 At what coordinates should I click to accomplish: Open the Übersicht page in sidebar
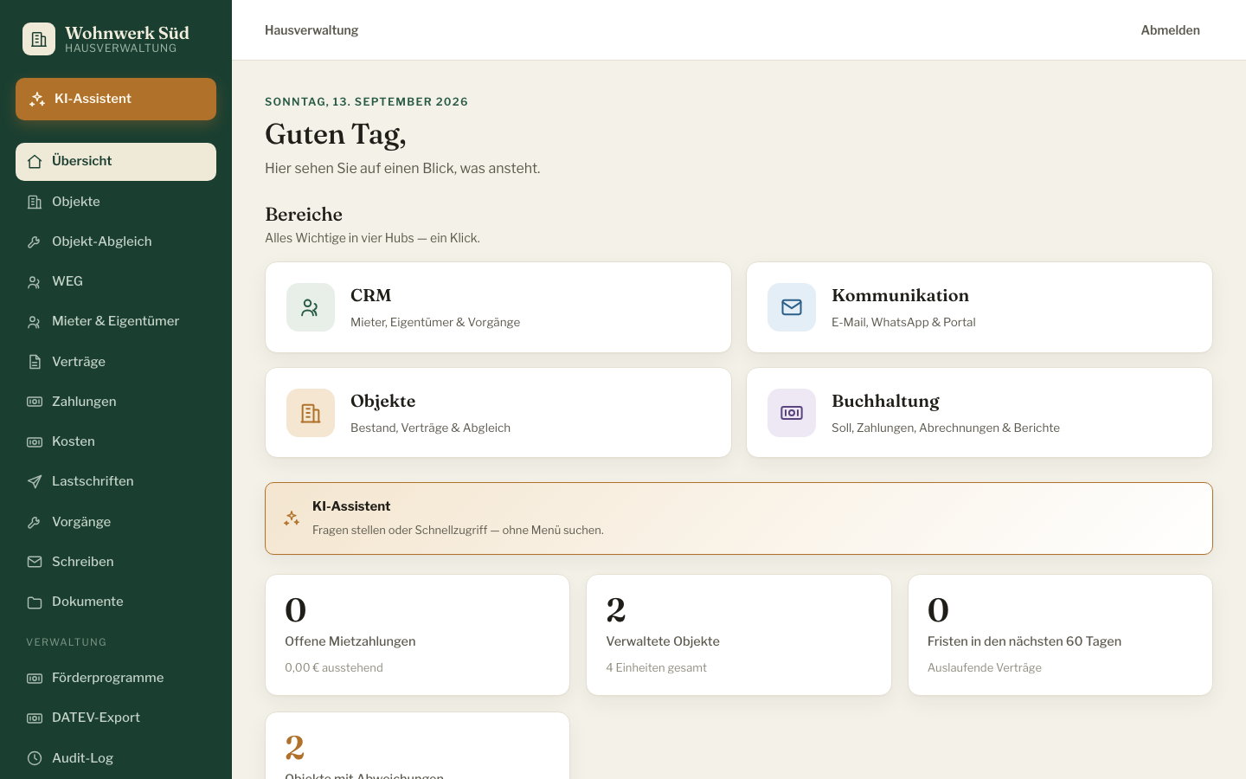click(x=116, y=162)
